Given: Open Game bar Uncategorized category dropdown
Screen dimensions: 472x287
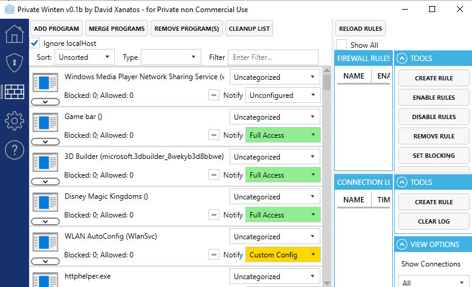Looking at the screenshot, I should [x=275, y=117].
